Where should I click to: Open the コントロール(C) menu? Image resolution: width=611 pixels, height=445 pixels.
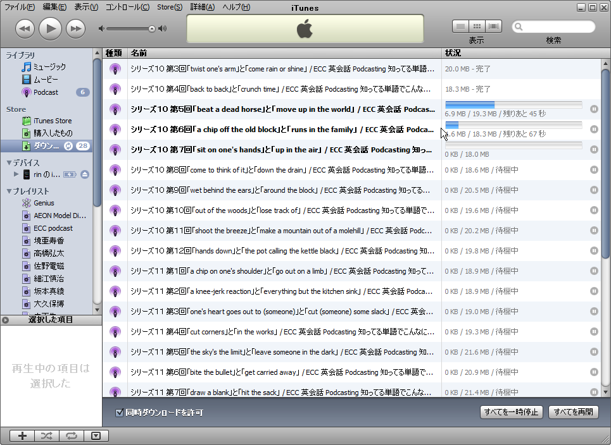[127, 7]
